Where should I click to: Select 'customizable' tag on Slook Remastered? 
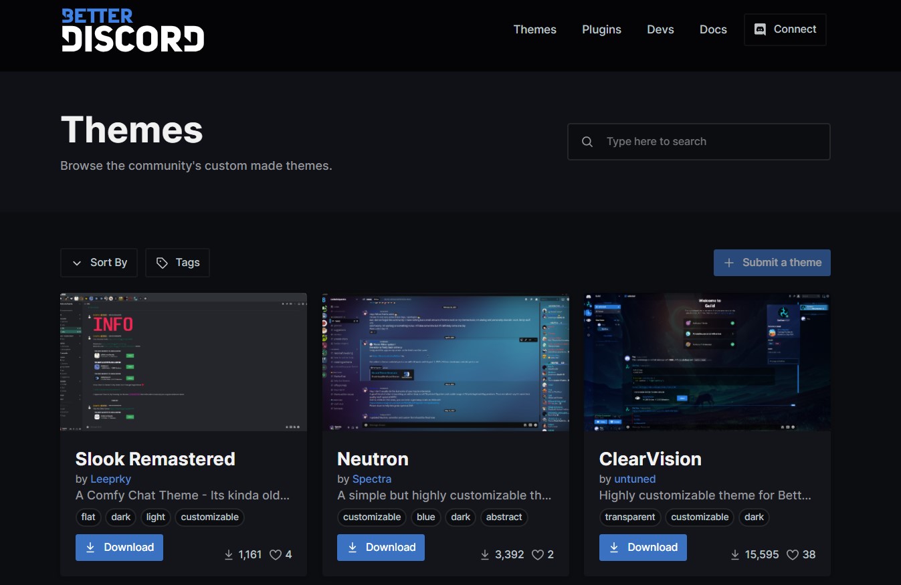coord(210,517)
